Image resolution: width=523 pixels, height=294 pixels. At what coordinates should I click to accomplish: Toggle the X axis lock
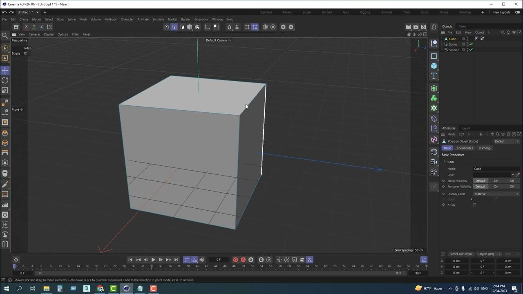(26, 27)
